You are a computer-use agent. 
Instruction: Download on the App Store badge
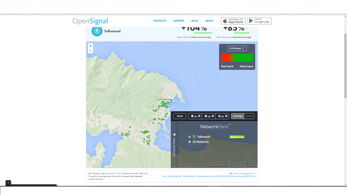[x=233, y=21]
